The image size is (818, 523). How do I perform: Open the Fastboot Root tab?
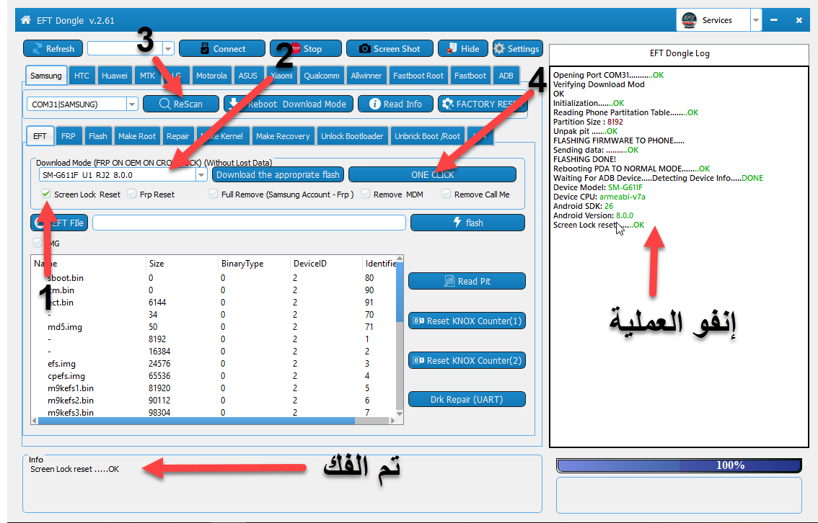(418, 76)
